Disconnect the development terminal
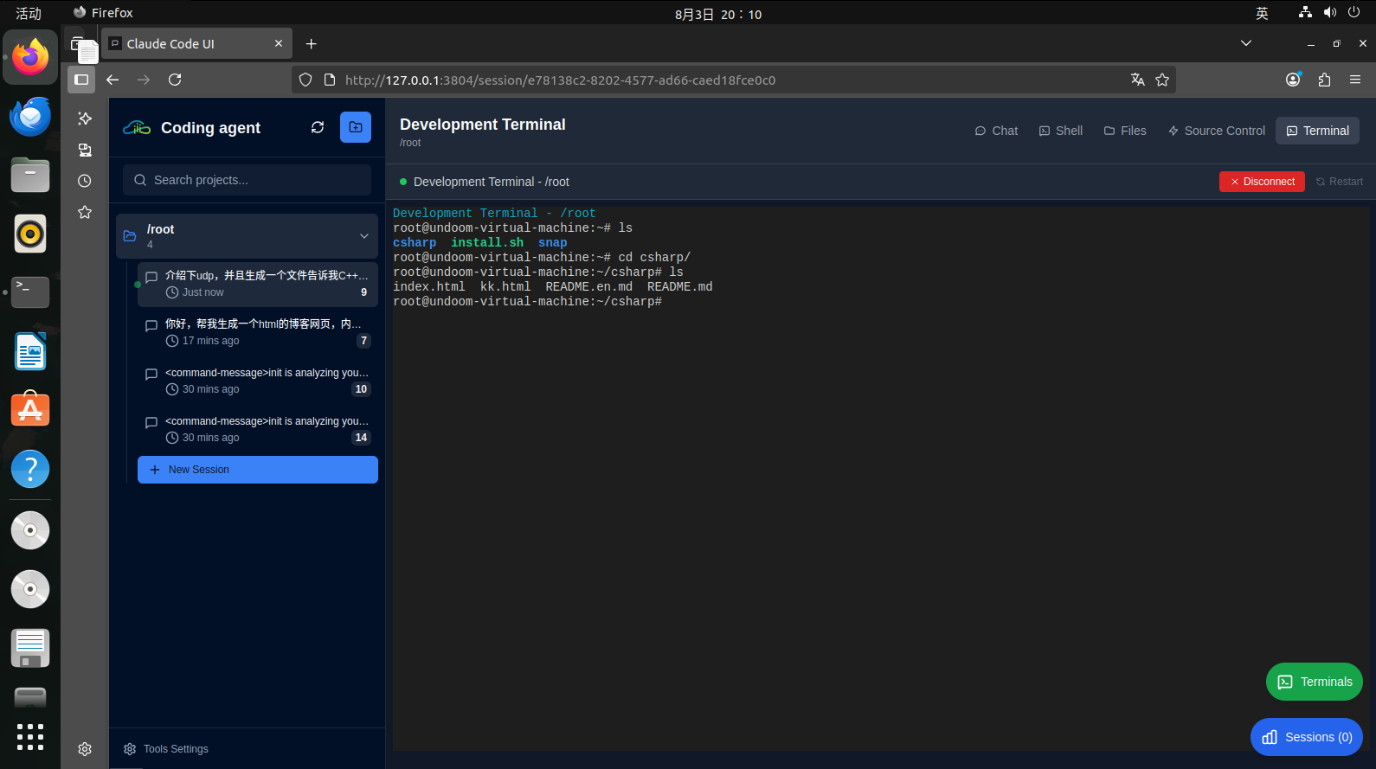Image resolution: width=1376 pixels, height=769 pixels. 1262,182
